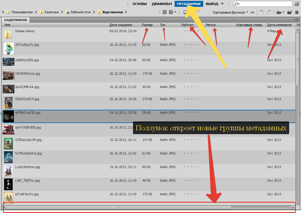Sort by the Дата создания column header
This screenshot has height=213, width=301.
[x=121, y=25]
